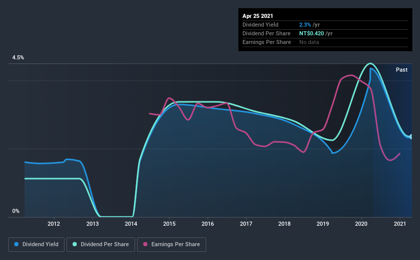Image resolution: width=420 pixels, height=260 pixels.
Task: Click the blue Dividend Yield legend dot
Action: [x=16, y=244]
